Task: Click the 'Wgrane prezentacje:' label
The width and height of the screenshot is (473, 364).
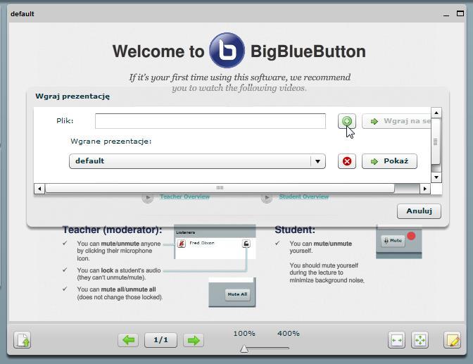Action: (x=111, y=142)
